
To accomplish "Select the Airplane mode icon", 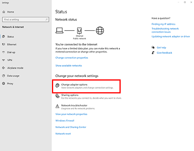I will [x=3, y=68].
